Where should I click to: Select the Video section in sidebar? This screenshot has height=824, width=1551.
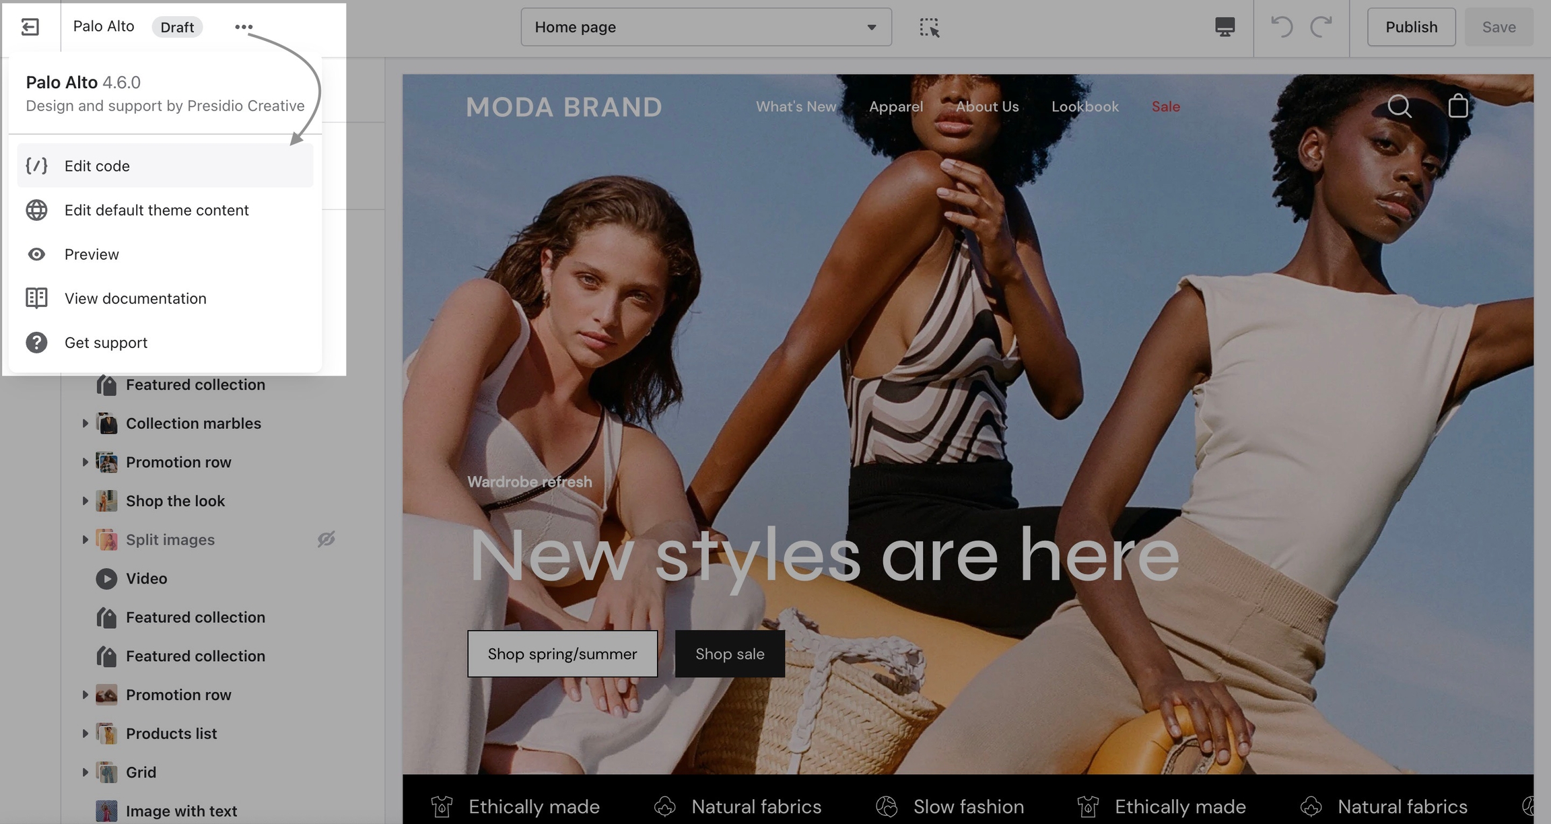pyautogui.click(x=147, y=578)
